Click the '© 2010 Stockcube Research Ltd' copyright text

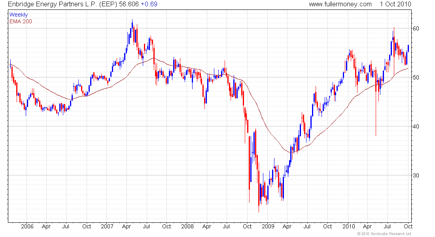tap(384, 234)
